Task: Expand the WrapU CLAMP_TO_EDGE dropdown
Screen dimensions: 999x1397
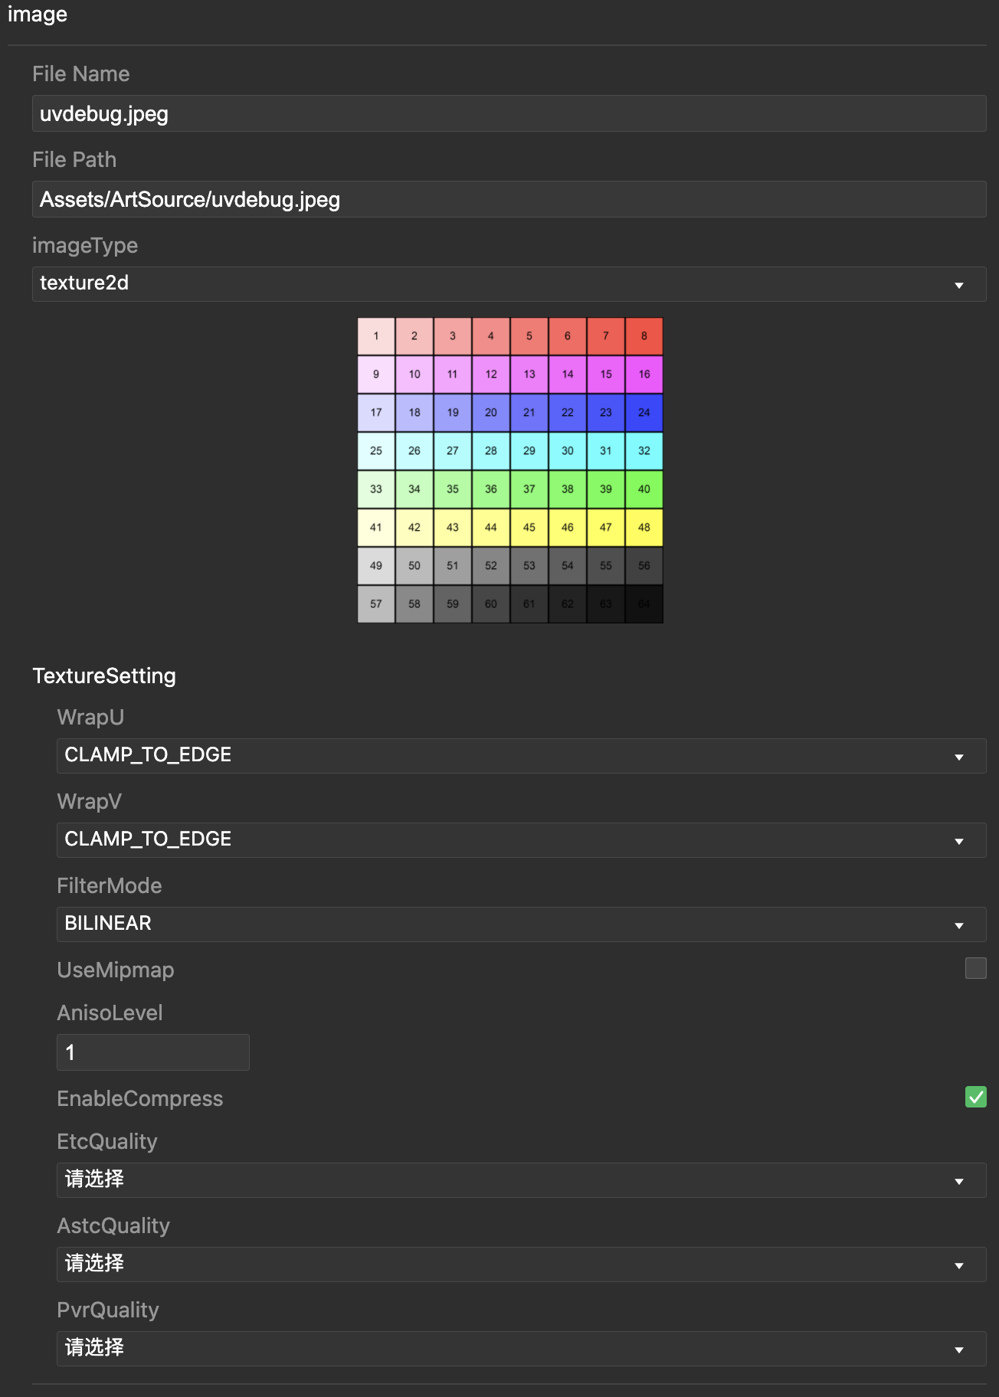Action: (521, 756)
